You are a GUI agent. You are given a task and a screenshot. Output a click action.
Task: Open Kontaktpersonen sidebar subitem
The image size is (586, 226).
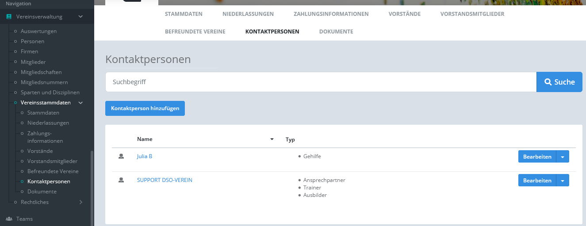(x=49, y=182)
